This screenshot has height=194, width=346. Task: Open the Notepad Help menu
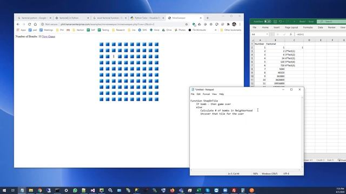[x=221, y=94]
